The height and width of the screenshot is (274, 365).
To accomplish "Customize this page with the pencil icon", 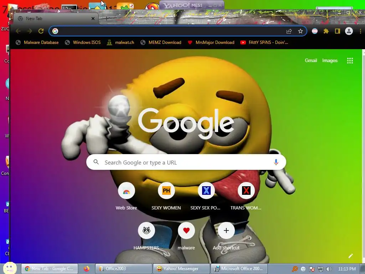I will click(351, 256).
